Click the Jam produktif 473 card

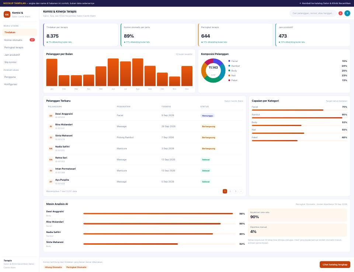click(x=313, y=35)
